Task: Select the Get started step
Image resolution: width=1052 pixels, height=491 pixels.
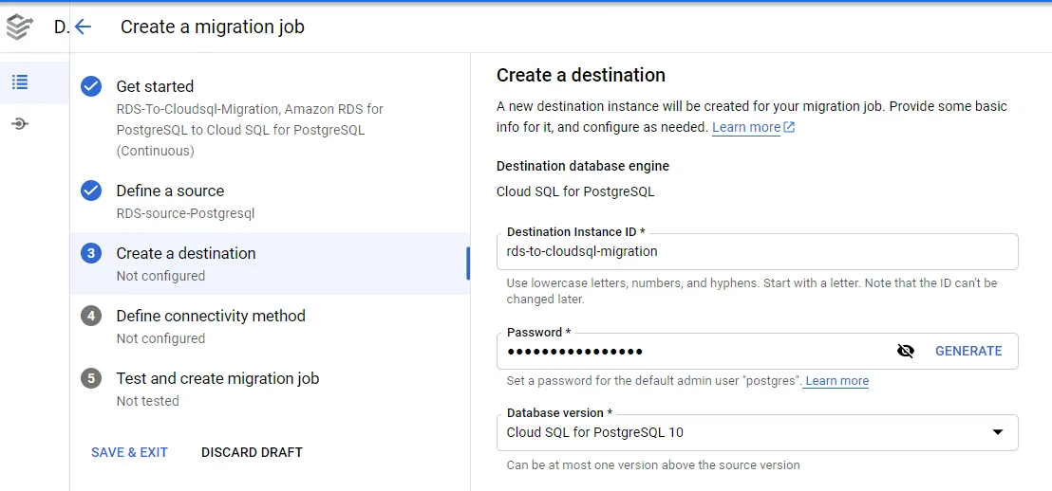Action: [x=155, y=86]
